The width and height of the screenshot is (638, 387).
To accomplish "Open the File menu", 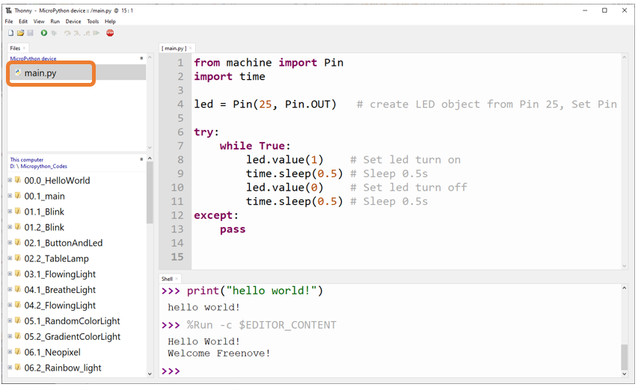I will tap(9, 21).
